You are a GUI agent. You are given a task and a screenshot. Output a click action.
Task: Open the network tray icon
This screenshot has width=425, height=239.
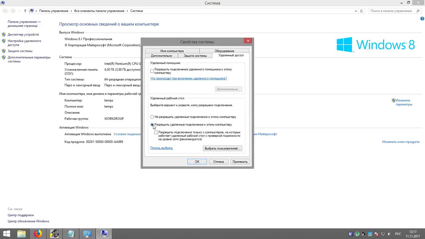click(x=383, y=234)
